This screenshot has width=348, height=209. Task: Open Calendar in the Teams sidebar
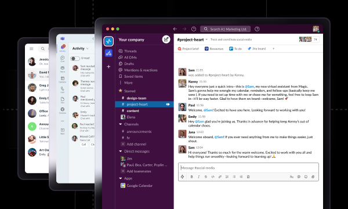(63, 80)
